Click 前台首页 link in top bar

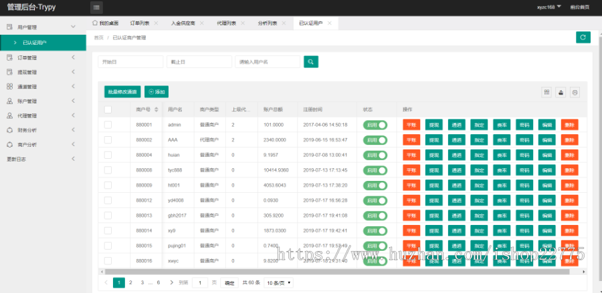pyautogui.click(x=580, y=7)
